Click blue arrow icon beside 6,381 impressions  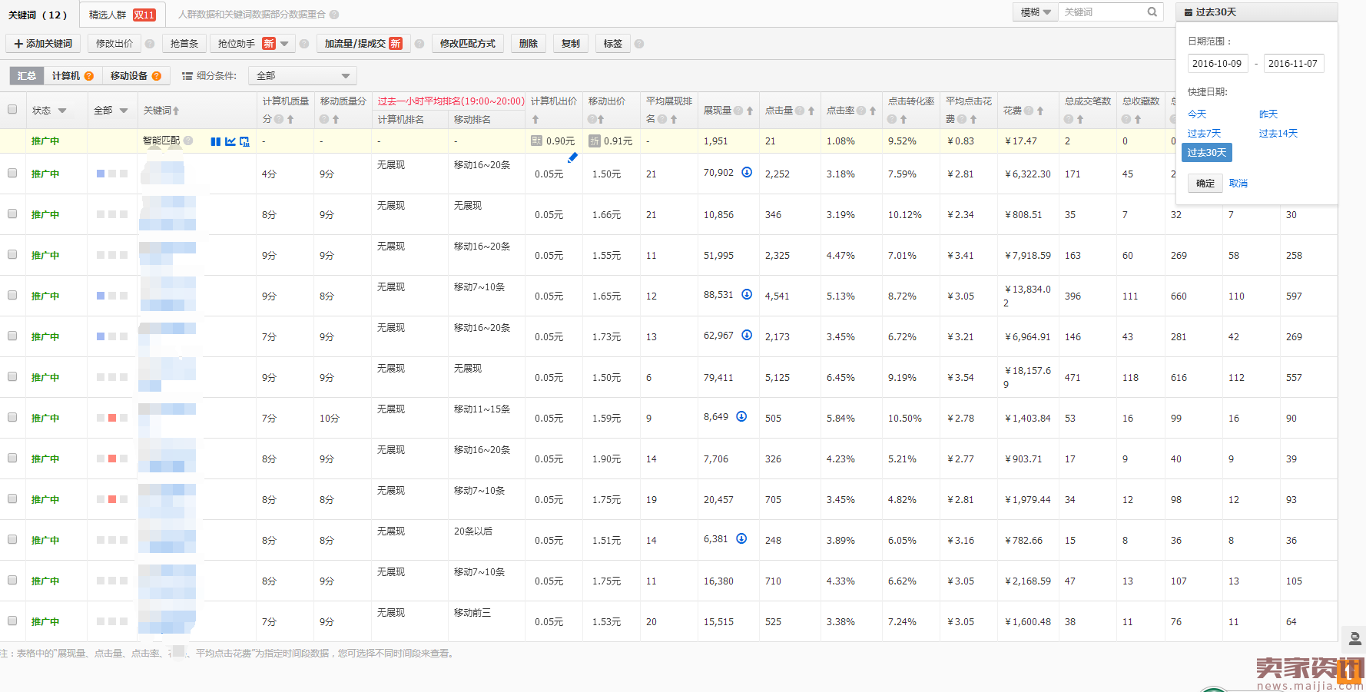pyautogui.click(x=741, y=538)
